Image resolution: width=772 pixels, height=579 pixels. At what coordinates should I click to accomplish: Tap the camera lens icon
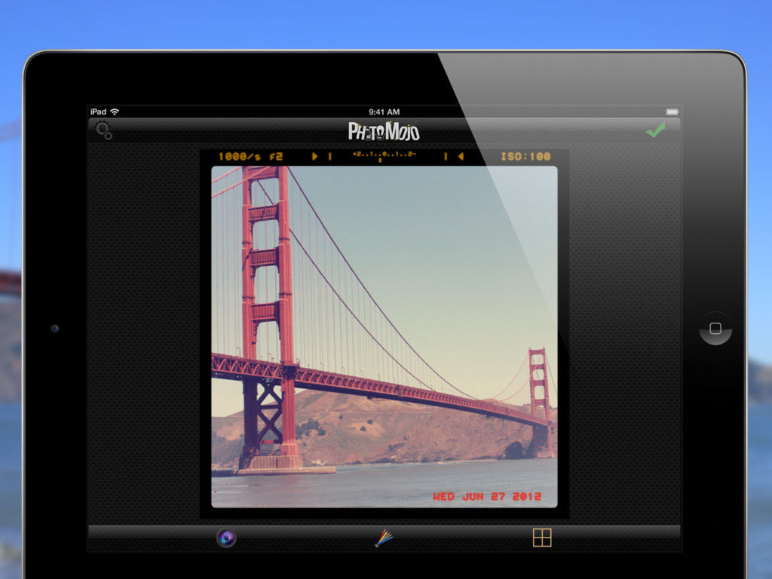point(226,538)
